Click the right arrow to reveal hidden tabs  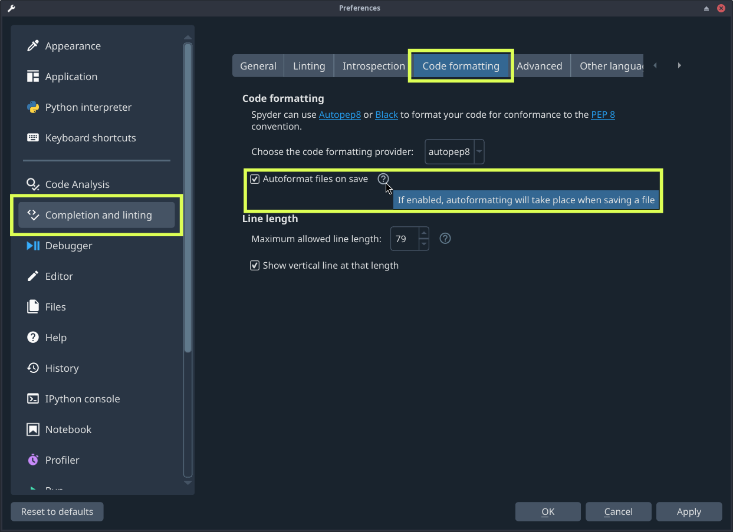(x=679, y=65)
